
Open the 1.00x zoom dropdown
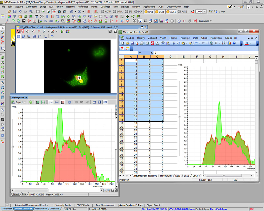(x=204, y=12)
